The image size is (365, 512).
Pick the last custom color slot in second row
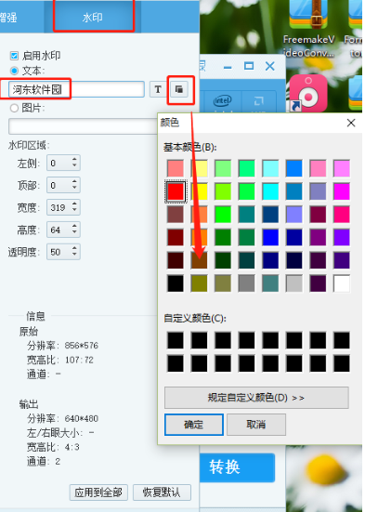click(x=342, y=363)
